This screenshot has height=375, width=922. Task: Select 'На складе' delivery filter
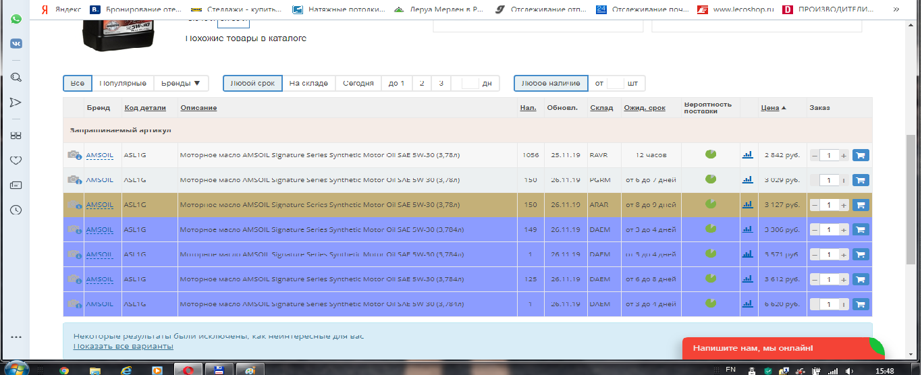pos(308,83)
